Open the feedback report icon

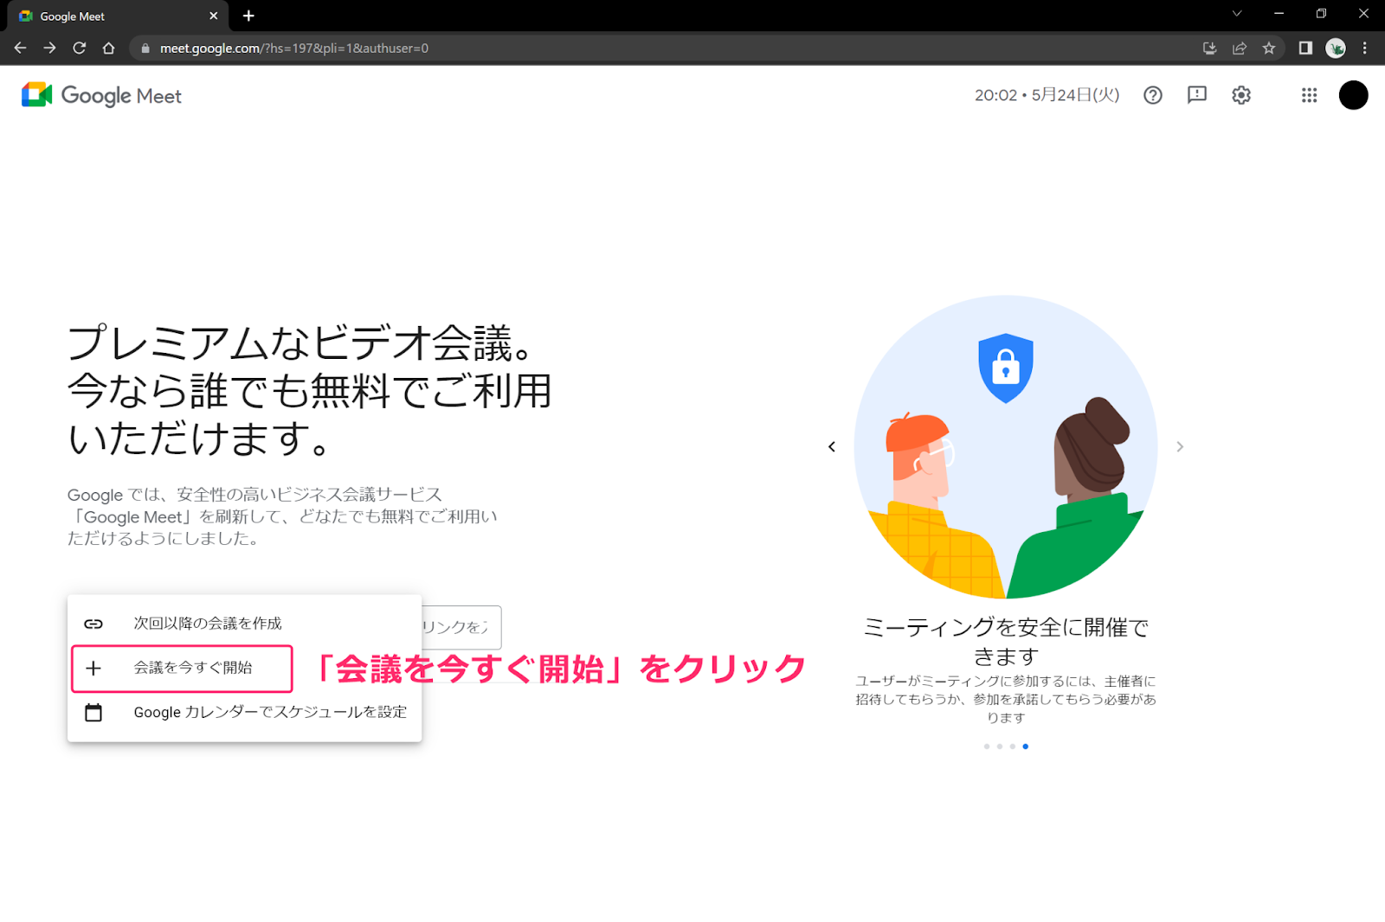pos(1197,95)
